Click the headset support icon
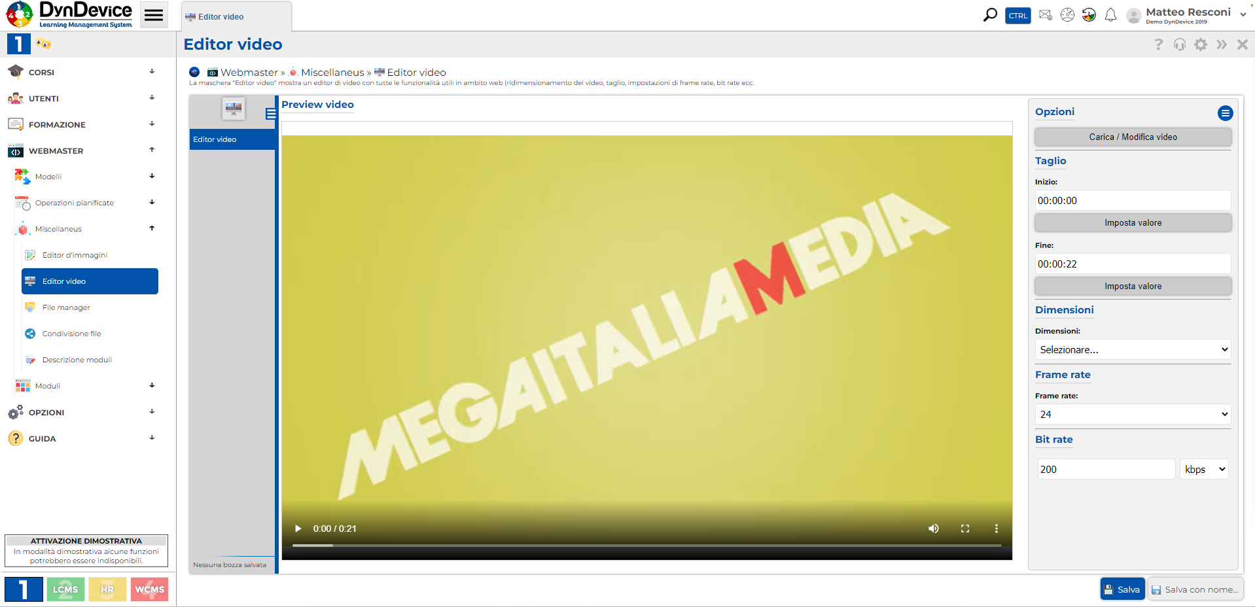1255x607 pixels. coord(1179,44)
